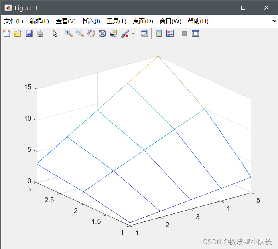
Task: Click the Link Plot icon
Action: coord(144,34)
